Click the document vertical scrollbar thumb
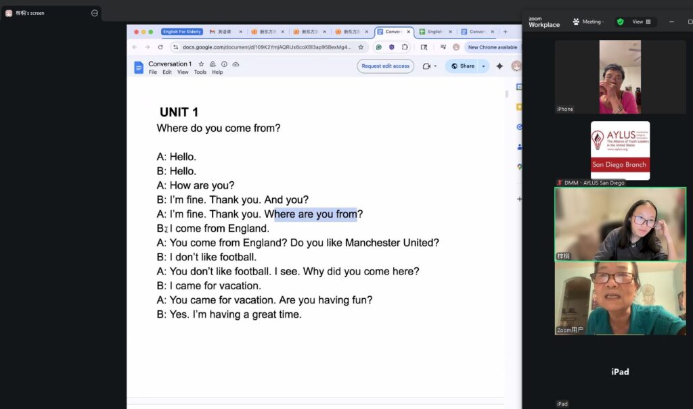This screenshot has height=409, width=693. pyautogui.click(x=506, y=93)
